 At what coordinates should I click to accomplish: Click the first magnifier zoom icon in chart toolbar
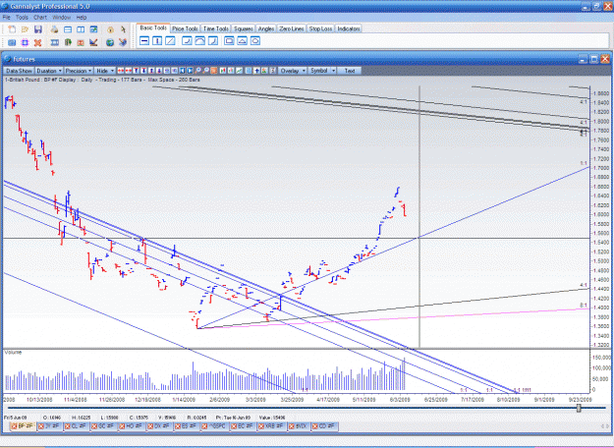197,71
